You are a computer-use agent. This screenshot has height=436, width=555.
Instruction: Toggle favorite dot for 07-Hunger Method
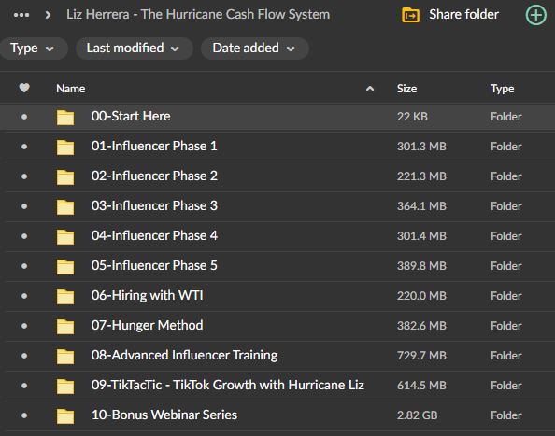pyautogui.click(x=24, y=326)
